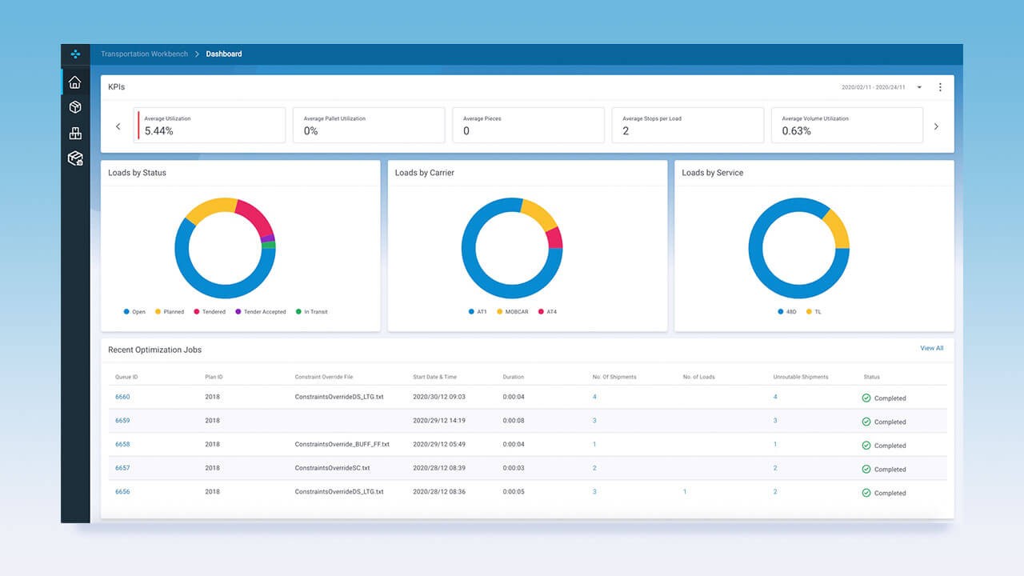Open the package icon in the sidebar
The height and width of the screenshot is (576, 1024).
tap(74, 106)
